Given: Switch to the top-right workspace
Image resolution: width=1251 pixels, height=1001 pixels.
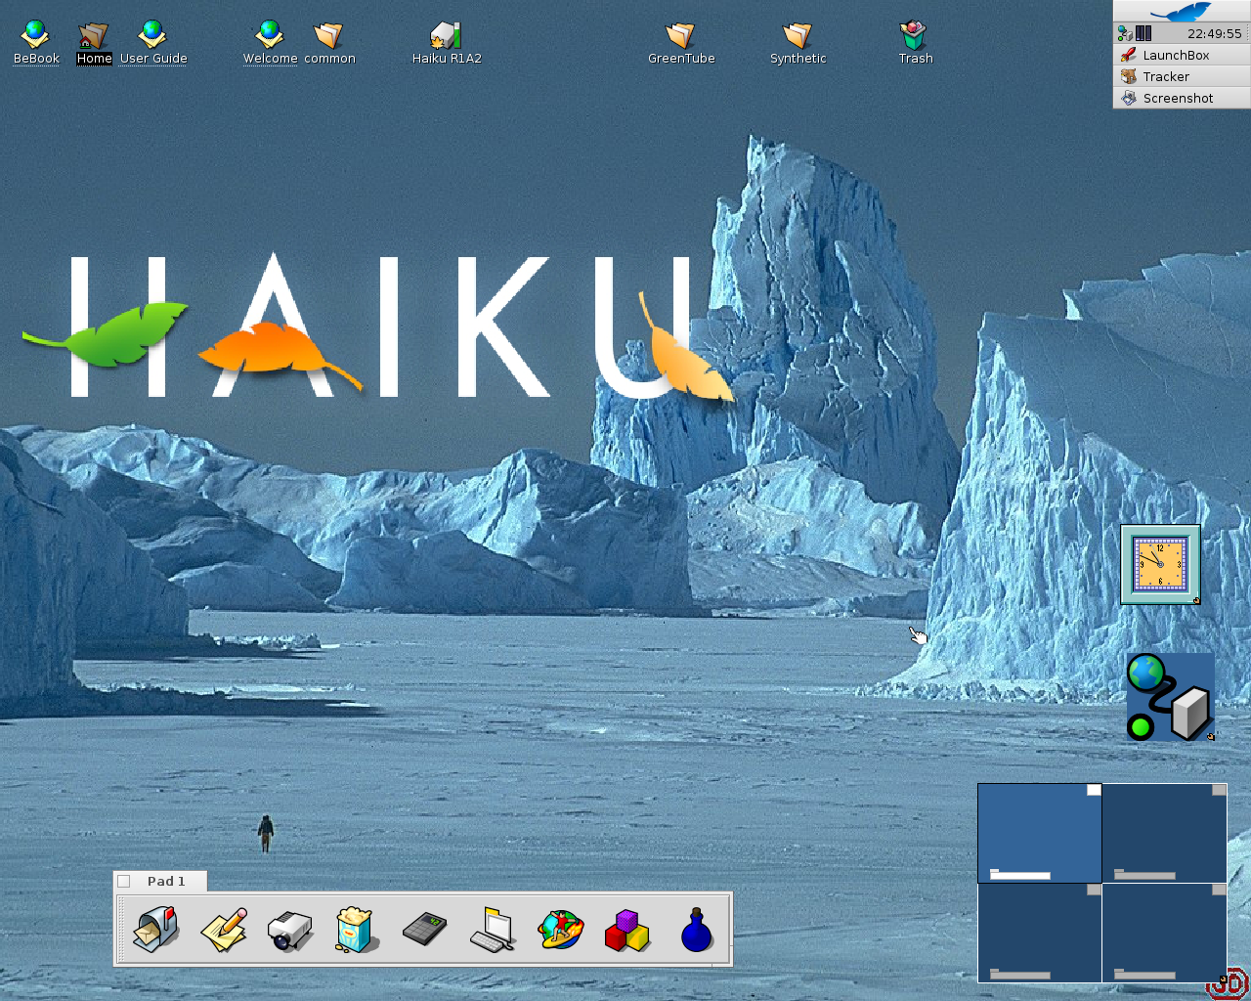Looking at the screenshot, I should 1164,833.
